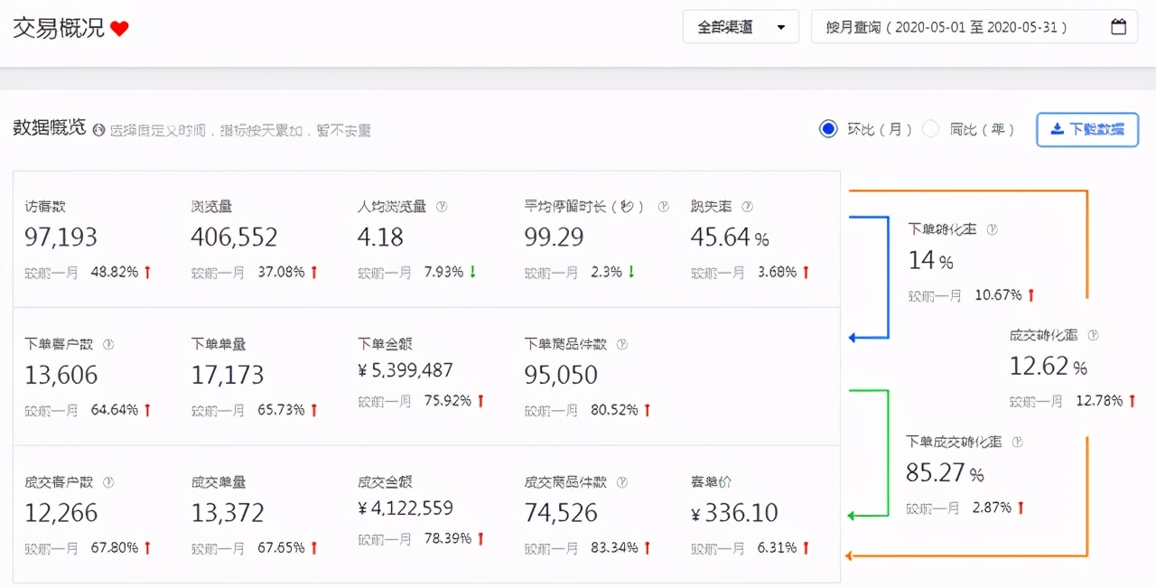Click help icon beside 平均停留时长（秒）
This screenshot has width=1156, height=587.
tap(662, 206)
